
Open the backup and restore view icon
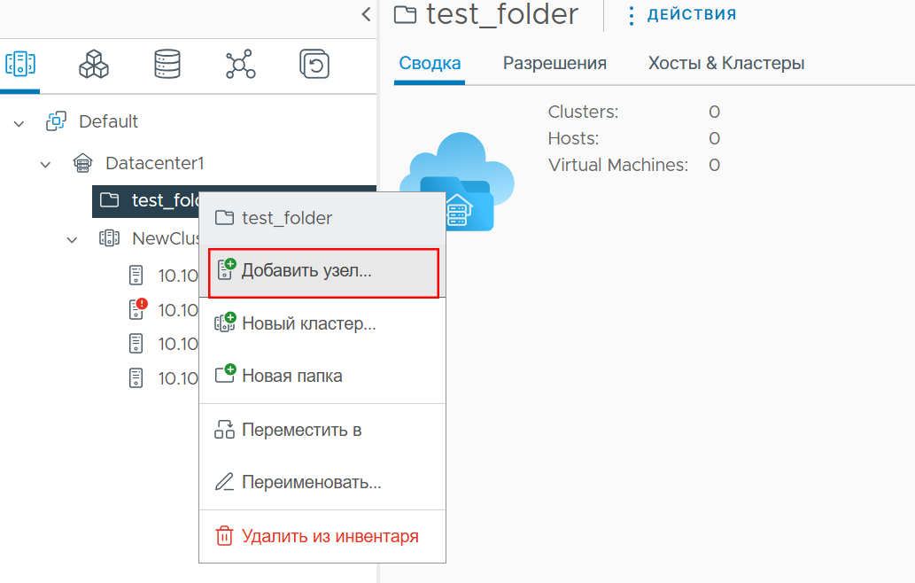314,64
